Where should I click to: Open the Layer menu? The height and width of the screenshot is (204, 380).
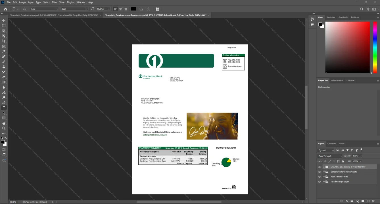tap(31, 2)
